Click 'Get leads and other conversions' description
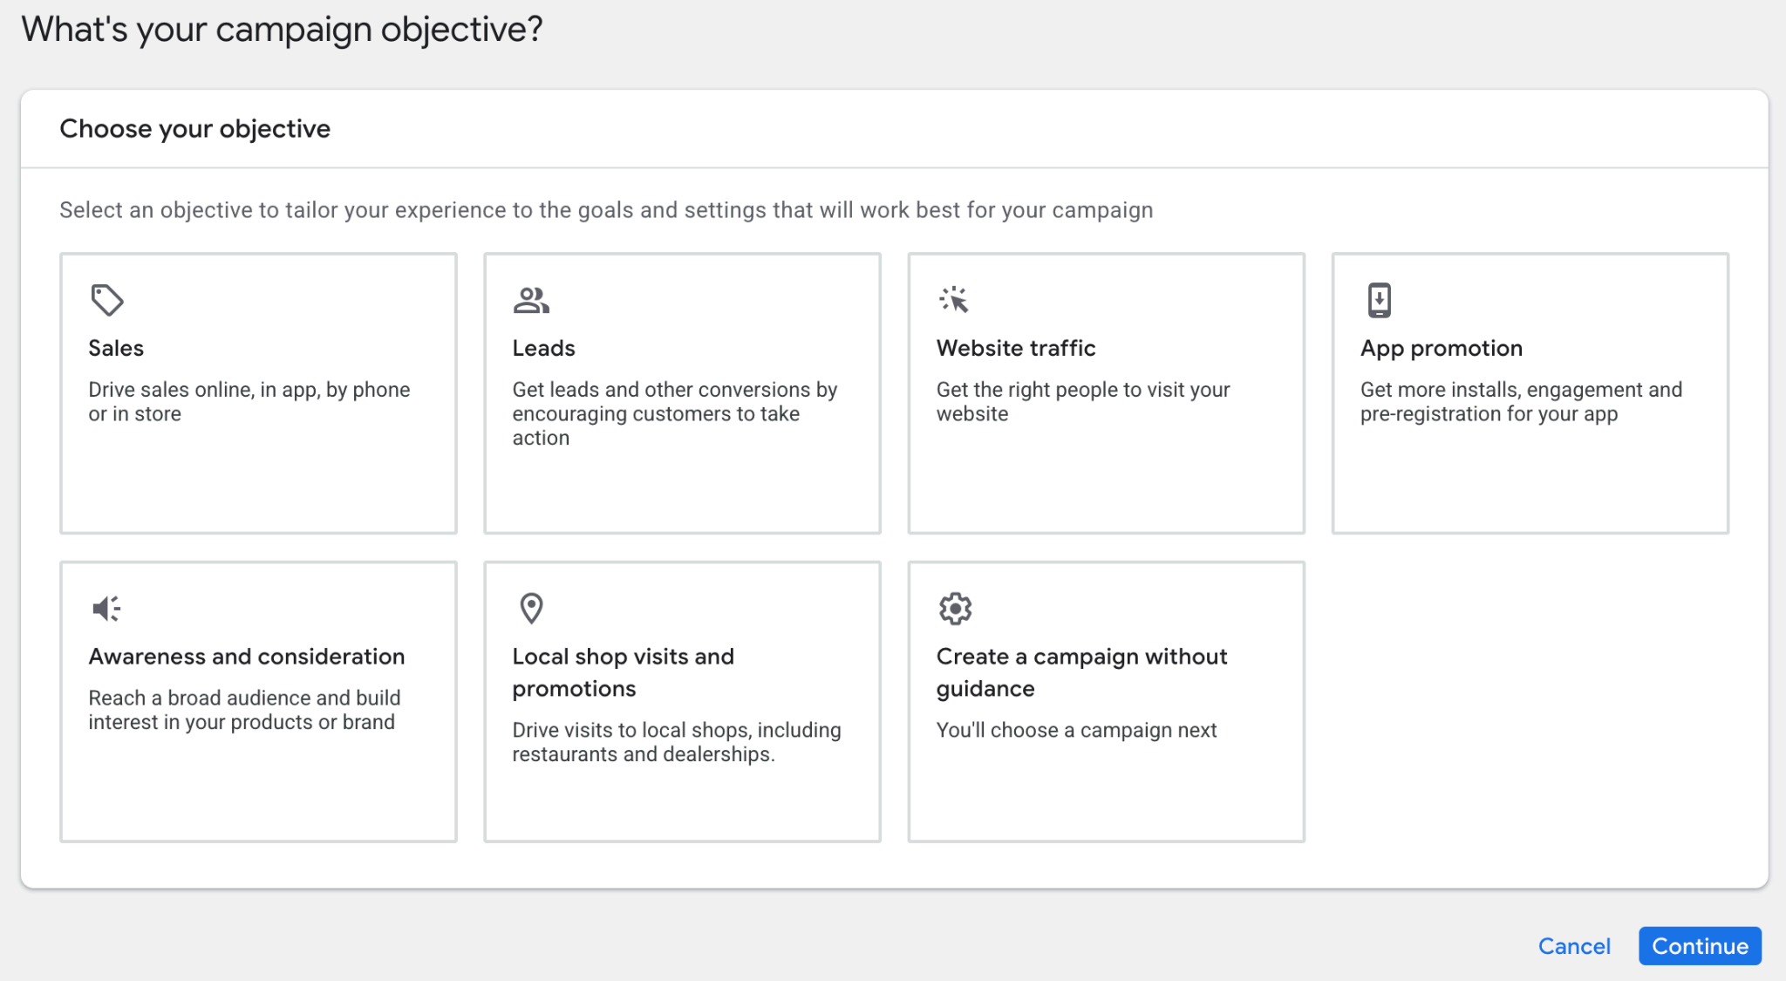The width and height of the screenshot is (1786, 981). point(675,413)
